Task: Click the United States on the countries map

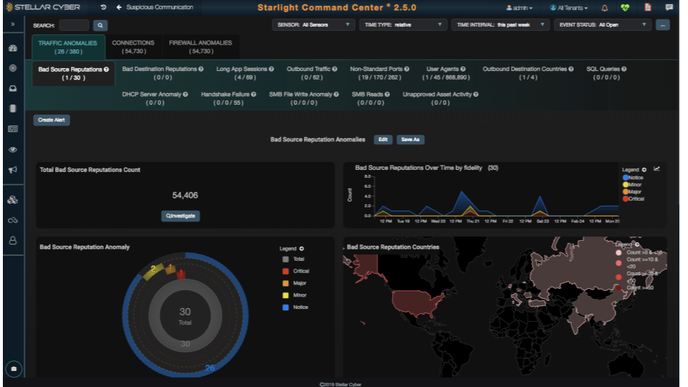Action: pos(417,302)
